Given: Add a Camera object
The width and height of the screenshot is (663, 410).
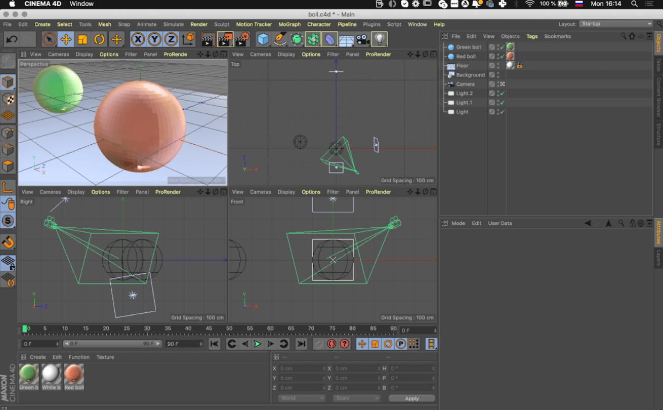Looking at the screenshot, I should tap(363, 39).
